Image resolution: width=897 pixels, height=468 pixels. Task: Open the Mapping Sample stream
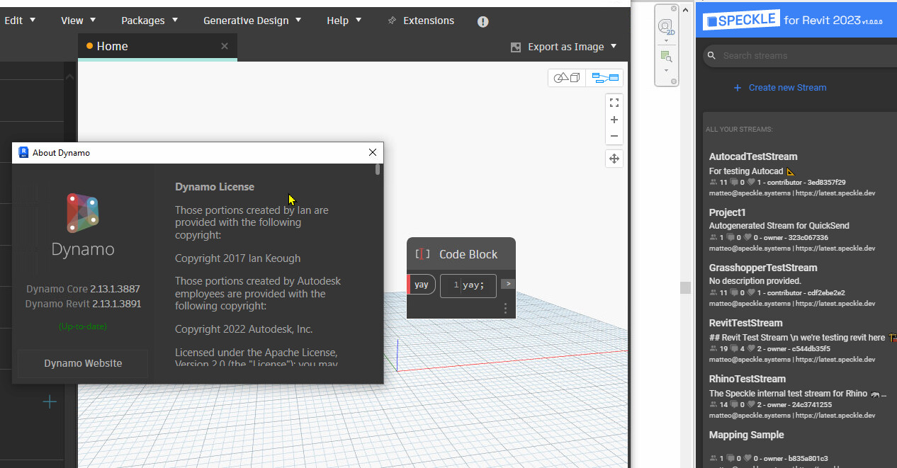pos(747,435)
